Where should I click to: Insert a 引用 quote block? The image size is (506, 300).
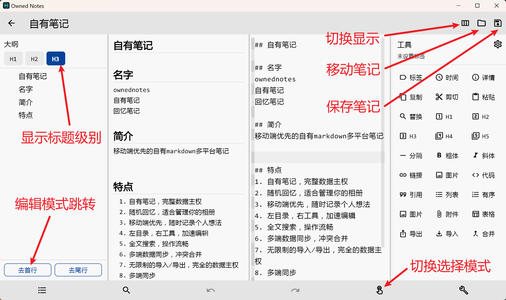point(411,195)
